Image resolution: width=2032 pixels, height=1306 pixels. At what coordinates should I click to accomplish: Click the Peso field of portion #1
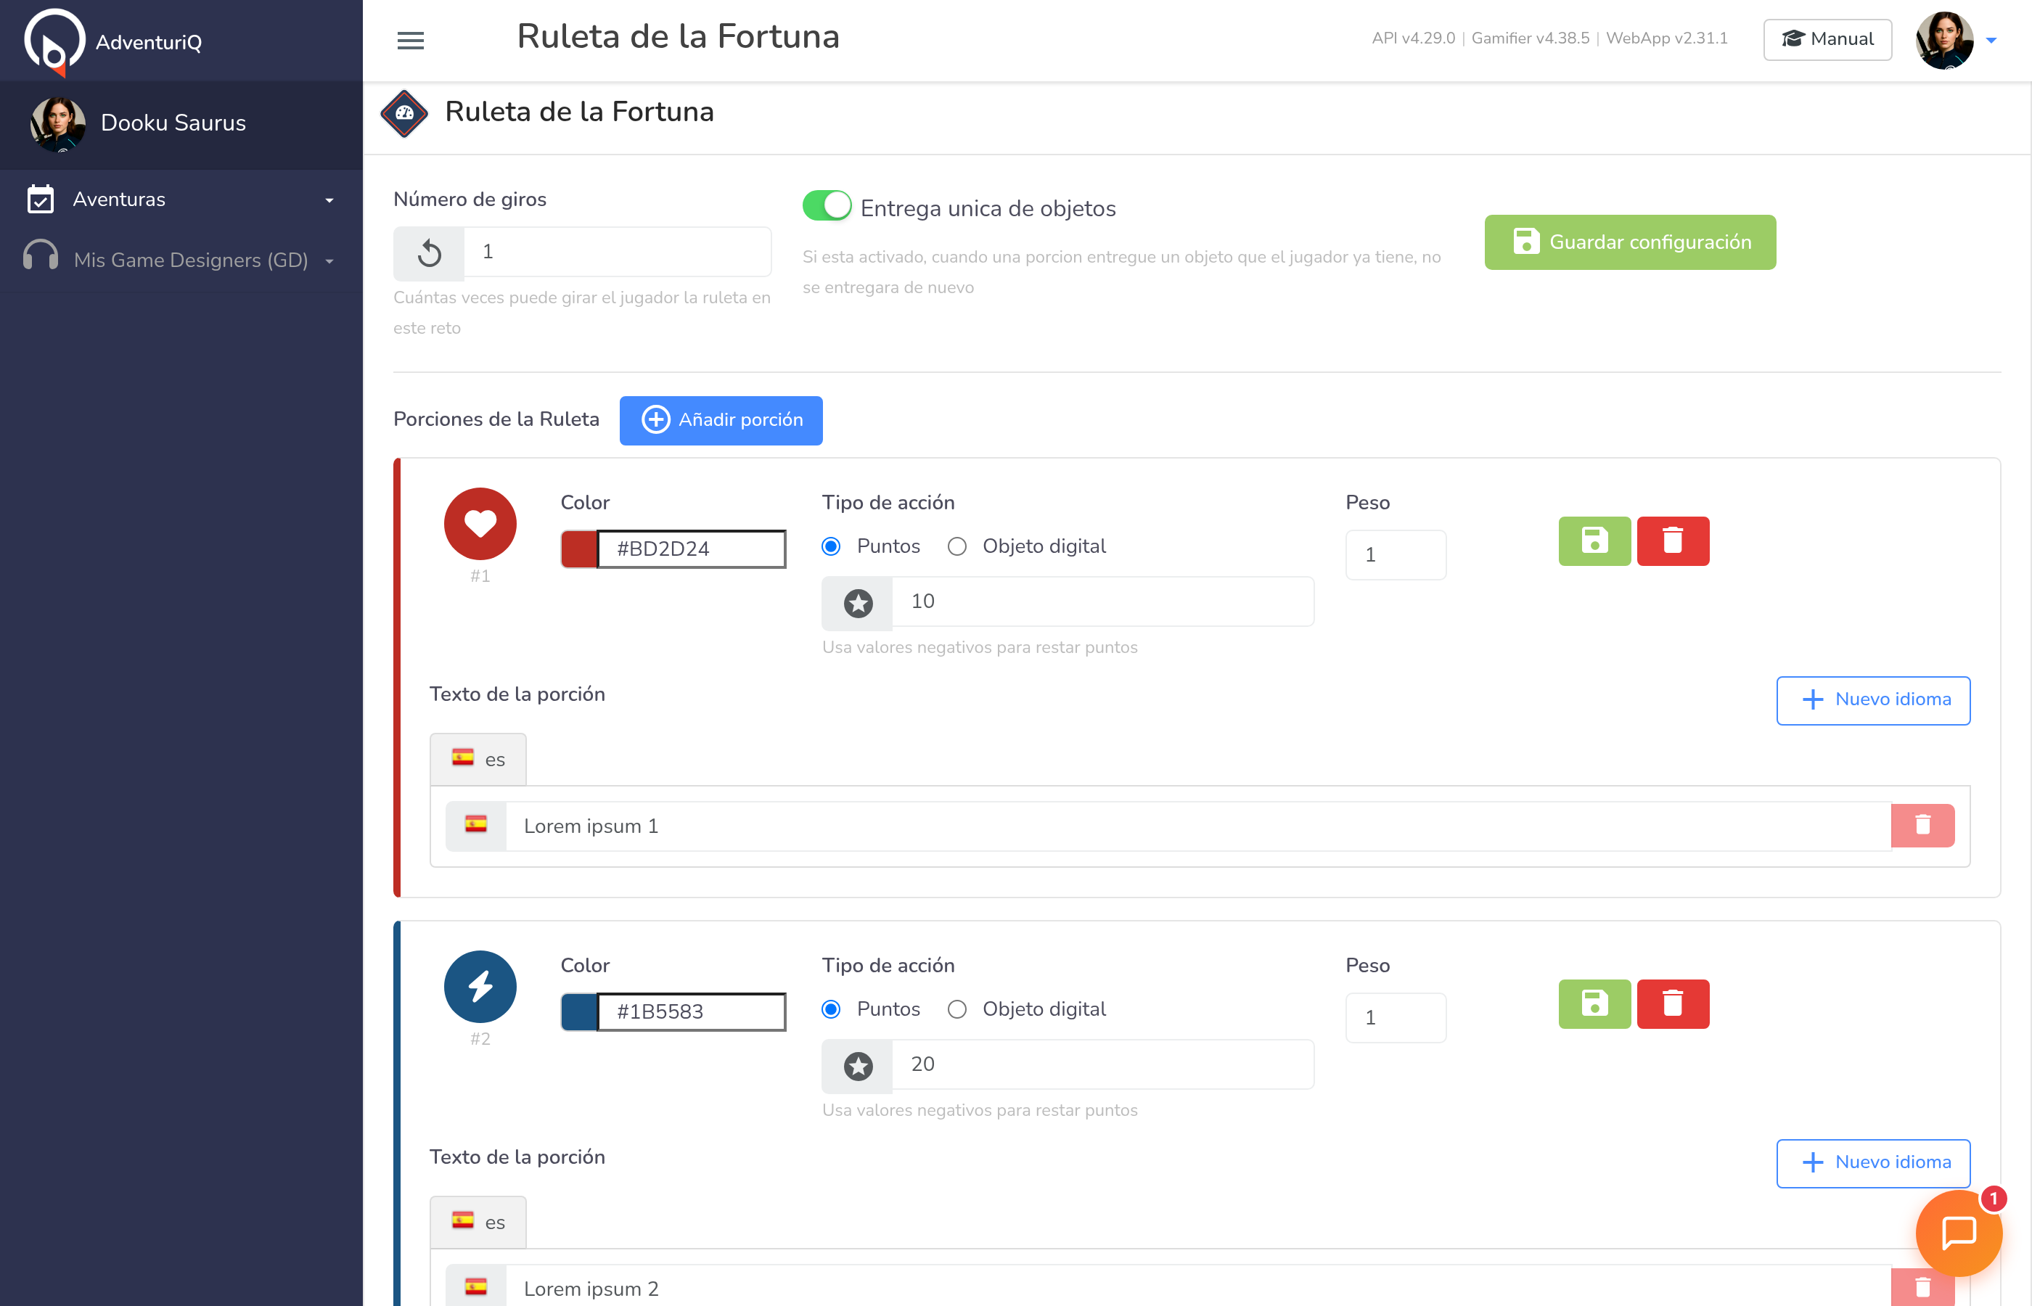tap(1396, 554)
